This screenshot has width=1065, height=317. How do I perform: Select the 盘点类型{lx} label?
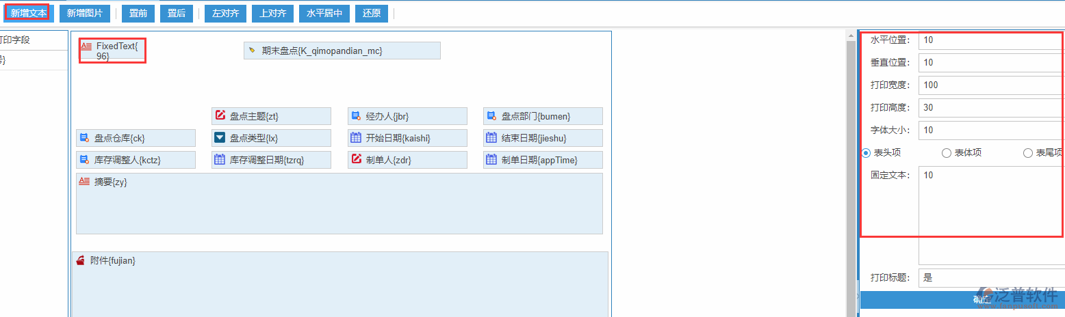point(254,138)
